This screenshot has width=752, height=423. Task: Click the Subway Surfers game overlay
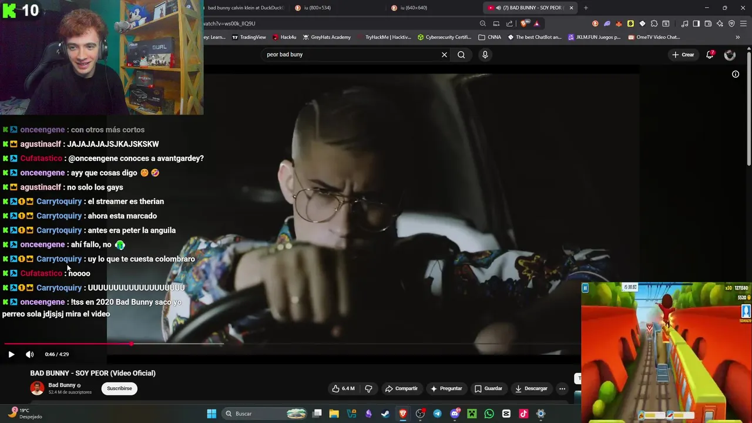tap(666, 352)
